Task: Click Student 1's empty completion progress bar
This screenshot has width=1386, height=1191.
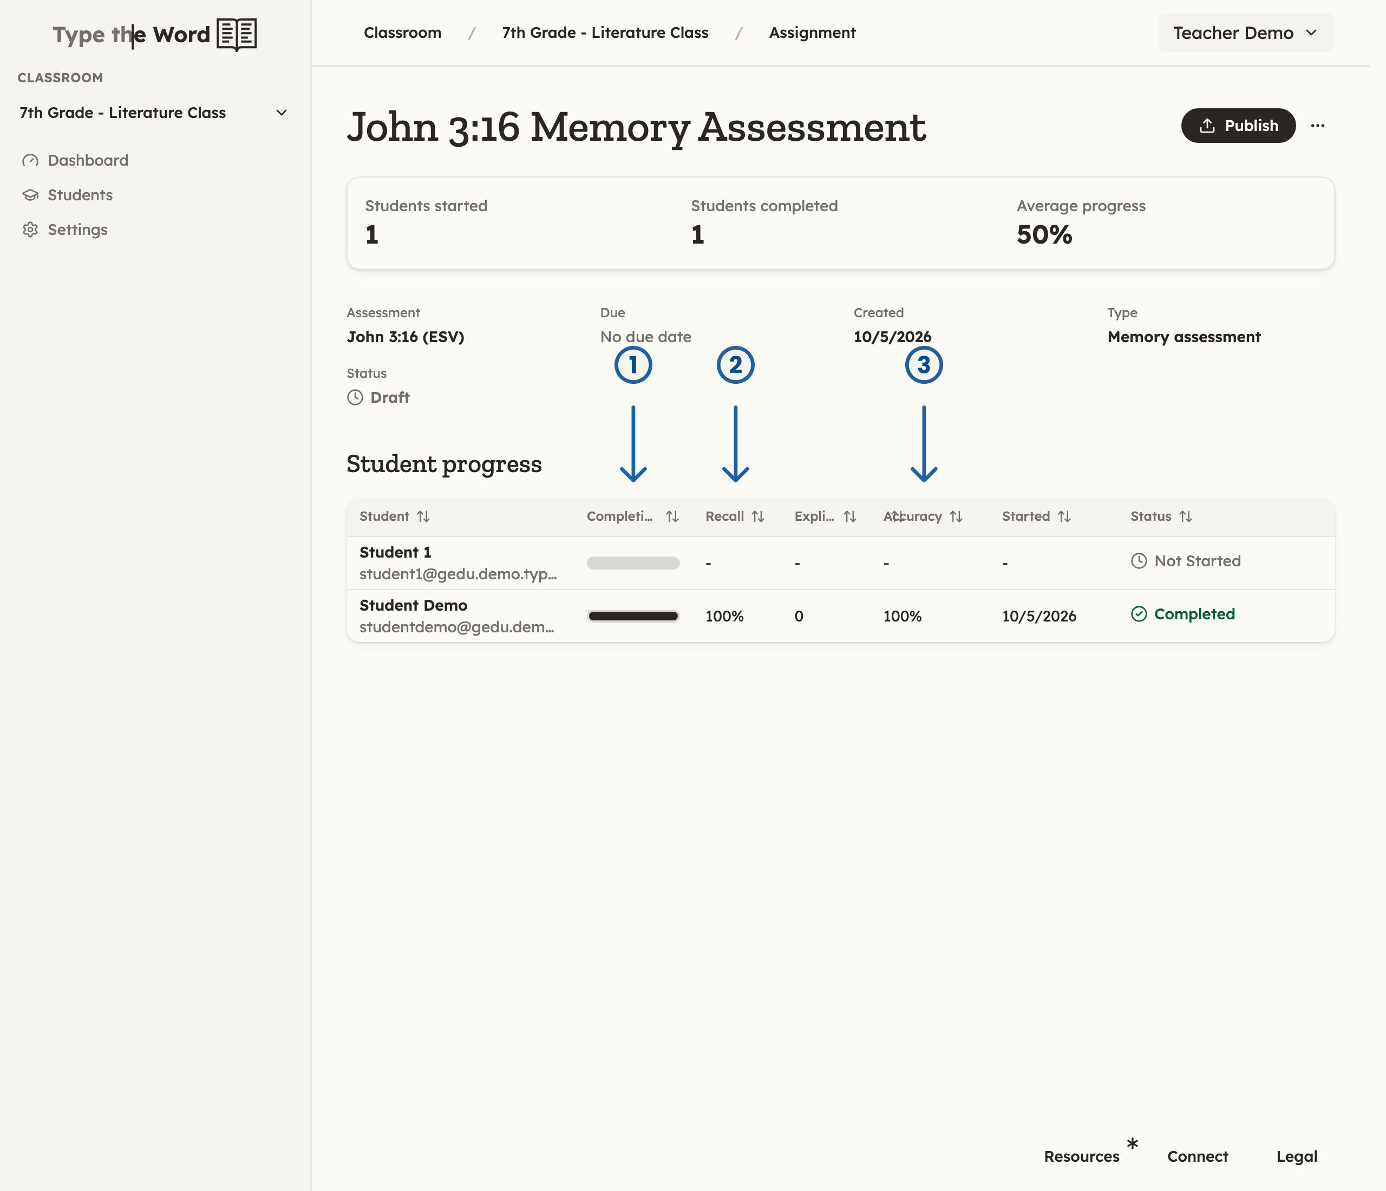Action: click(633, 563)
